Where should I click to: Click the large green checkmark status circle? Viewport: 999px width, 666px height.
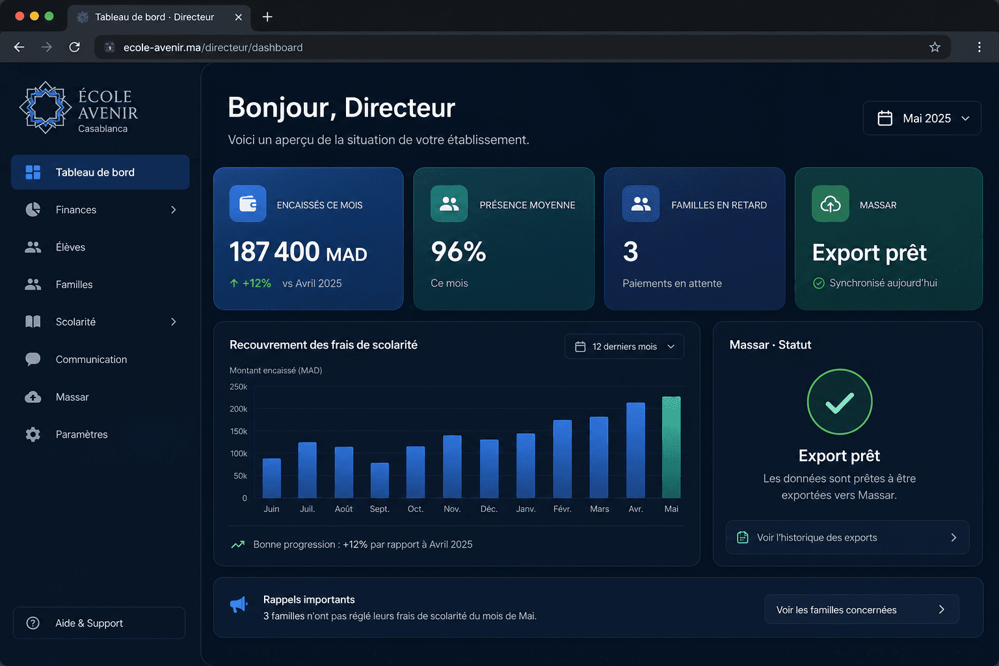pos(840,402)
